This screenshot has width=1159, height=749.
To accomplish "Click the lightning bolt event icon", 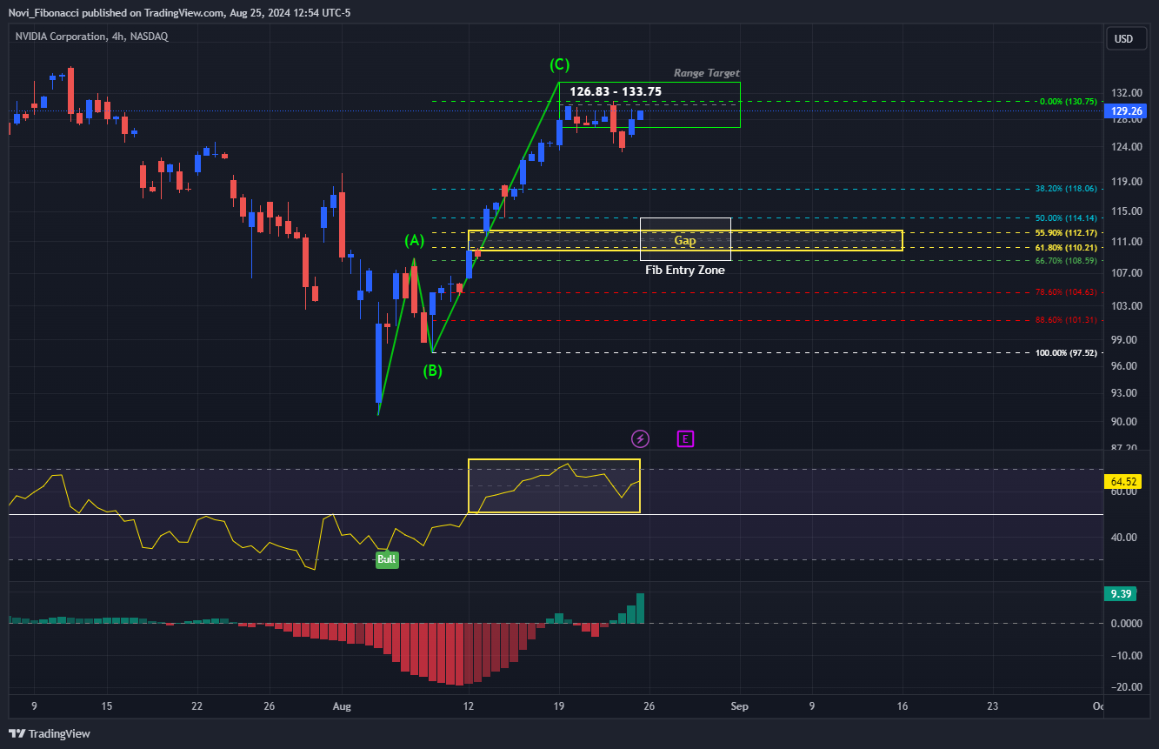I will 640,439.
